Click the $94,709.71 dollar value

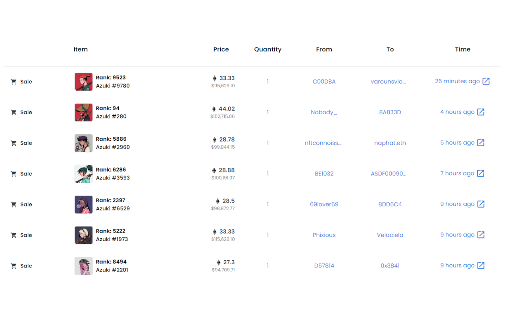coord(223,270)
